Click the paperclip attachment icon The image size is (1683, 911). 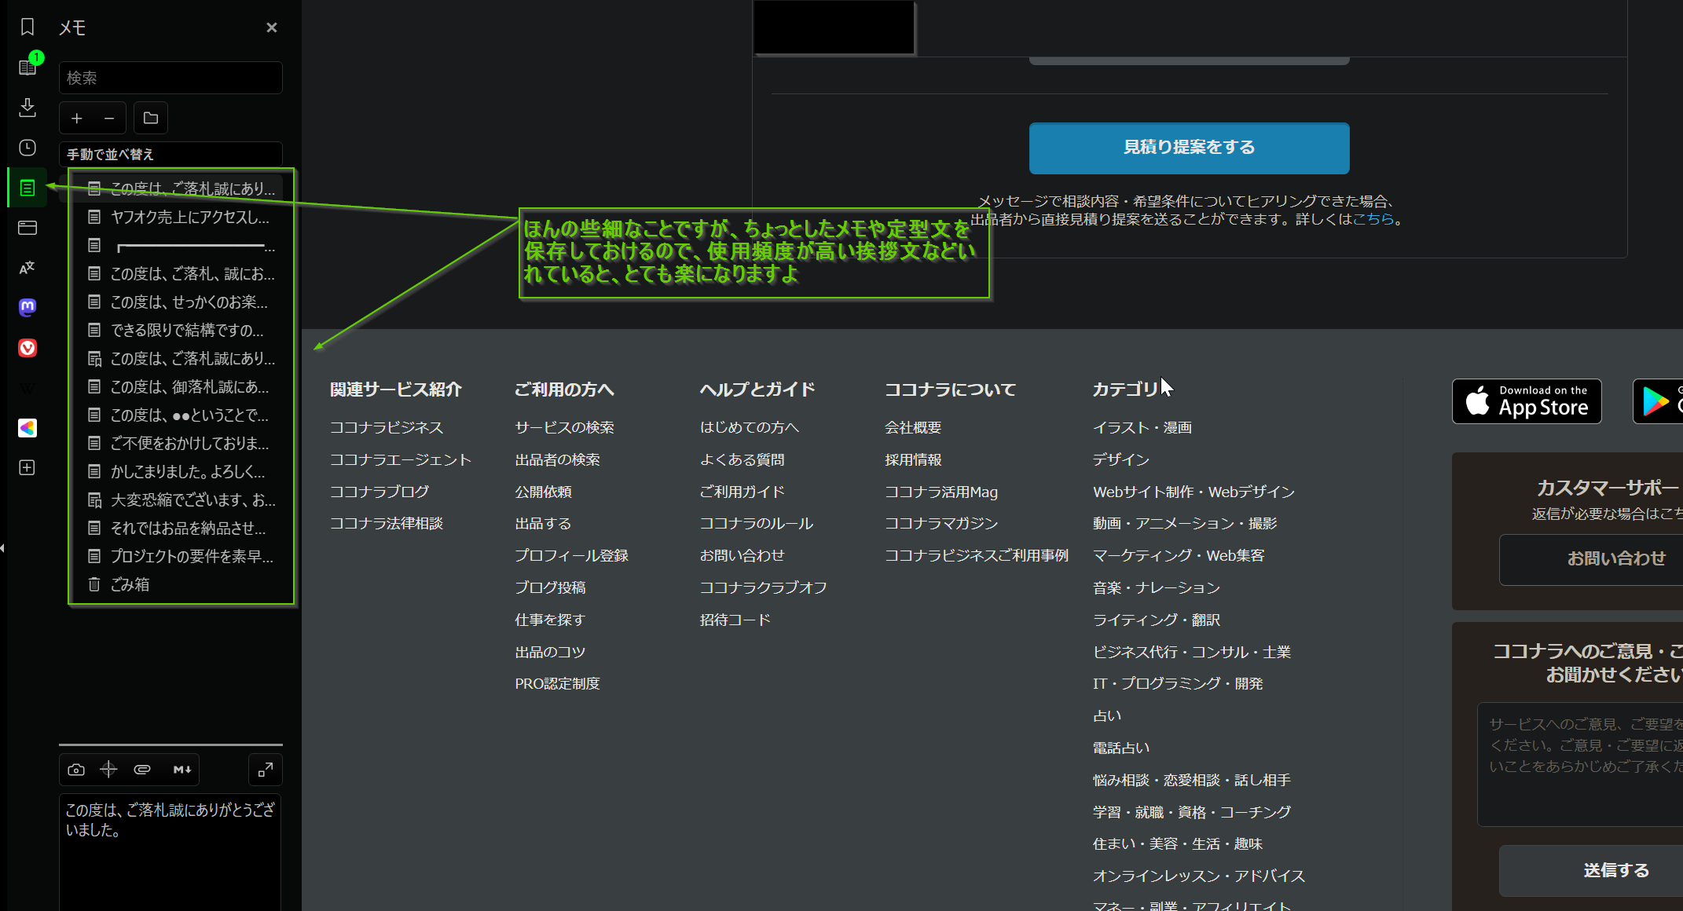point(142,770)
